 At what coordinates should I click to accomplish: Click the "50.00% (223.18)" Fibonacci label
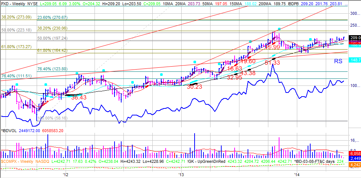[x=16, y=30]
